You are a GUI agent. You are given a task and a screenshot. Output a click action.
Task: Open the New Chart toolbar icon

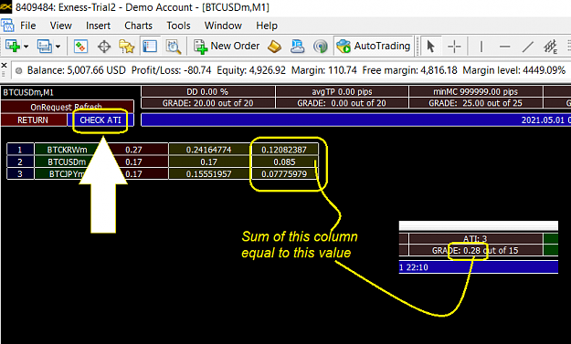13,47
